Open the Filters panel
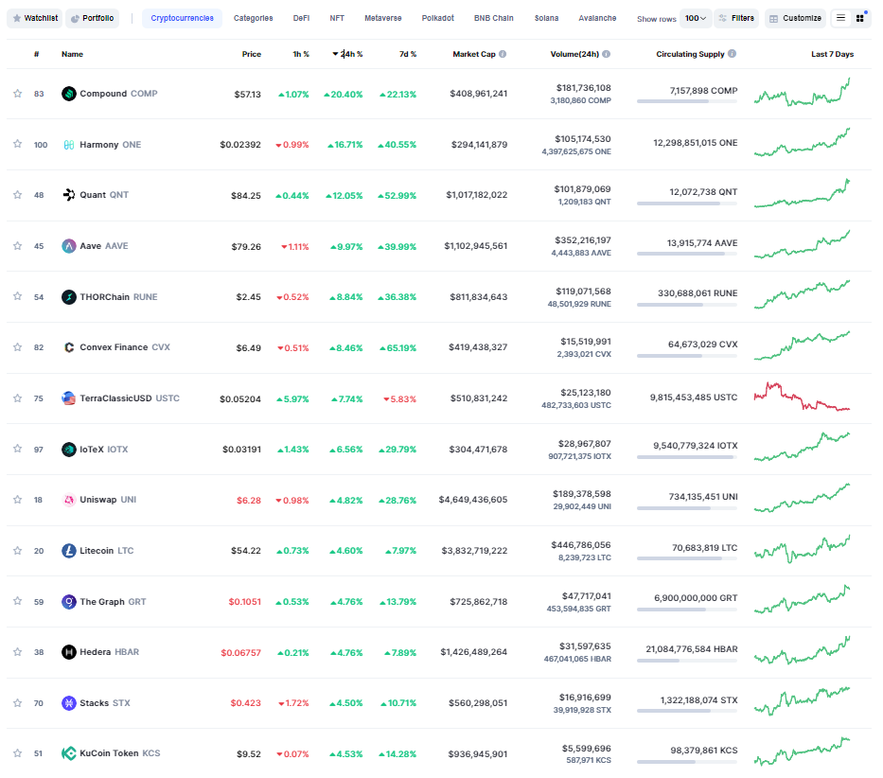The width and height of the screenshot is (883, 778). pos(736,18)
